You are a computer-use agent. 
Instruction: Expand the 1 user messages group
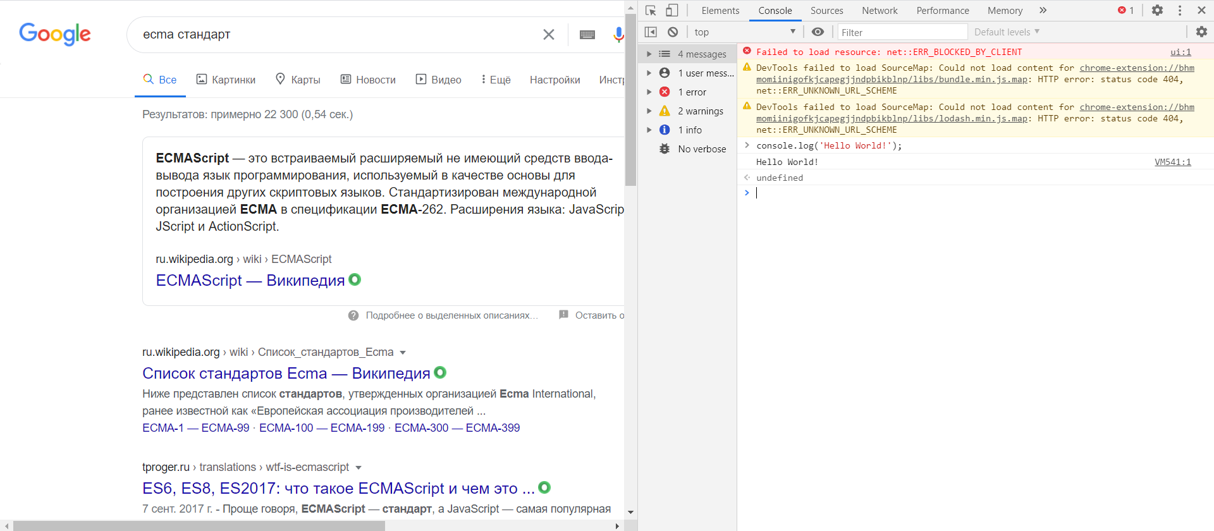pyautogui.click(x=649, y=73)
